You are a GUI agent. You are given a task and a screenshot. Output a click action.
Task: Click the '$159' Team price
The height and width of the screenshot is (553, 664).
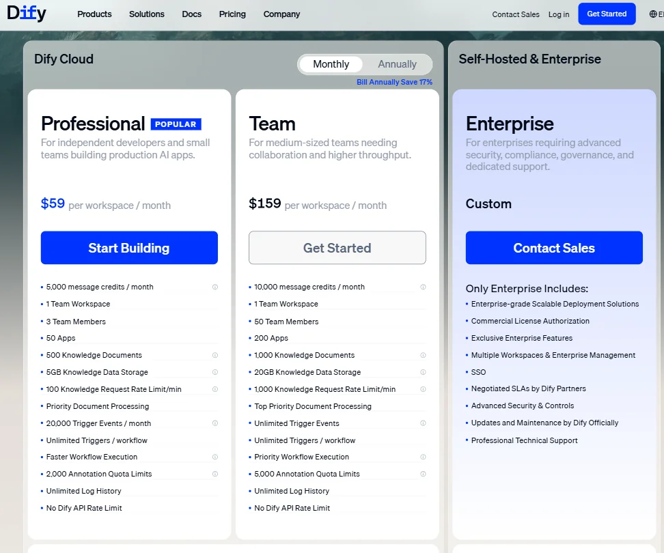265,203
